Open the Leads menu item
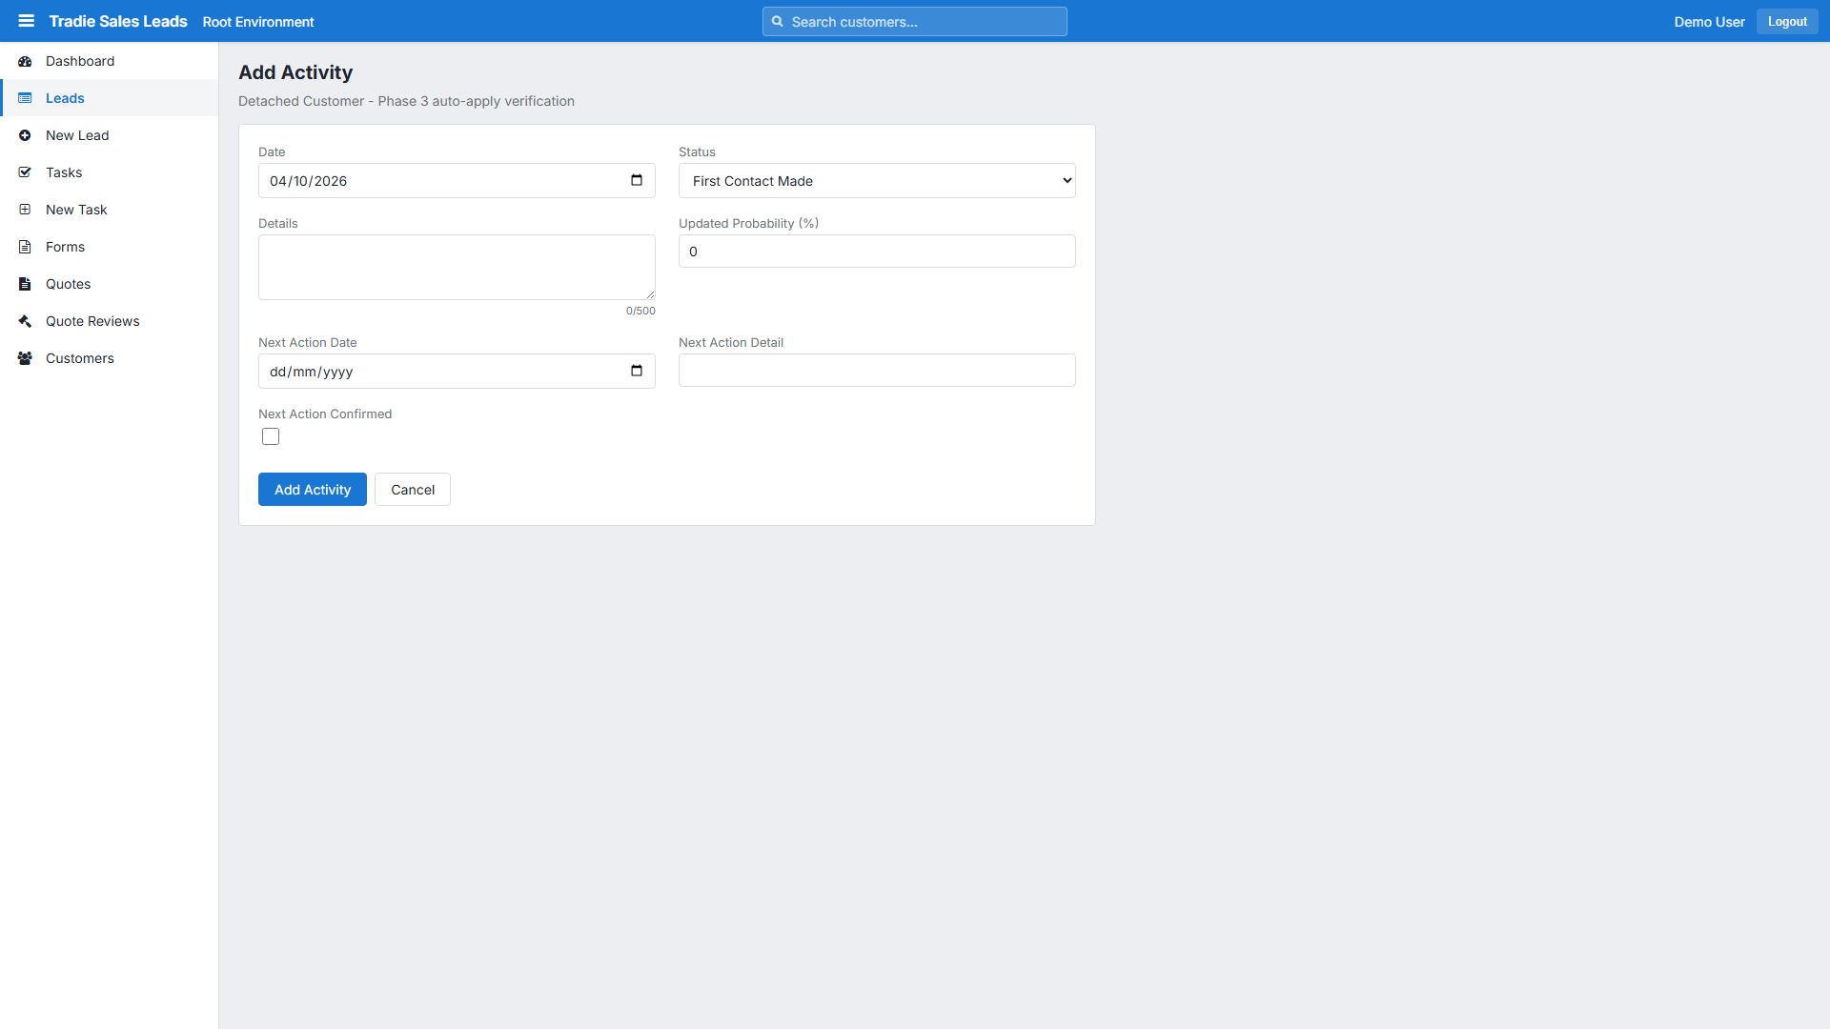 pos(110,98)
